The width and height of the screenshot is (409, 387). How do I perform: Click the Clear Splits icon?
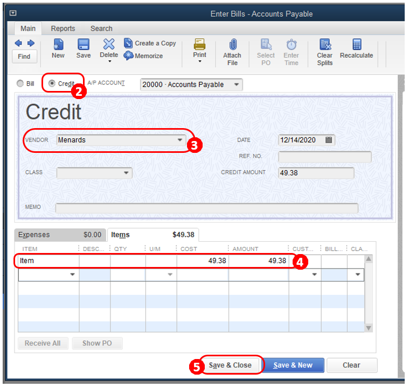click(x=325, y=44)
